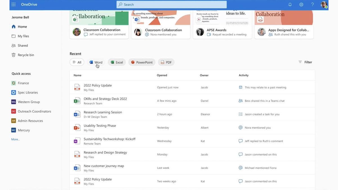
Task: Select the All files filter pill
Action: click(77, 62)
